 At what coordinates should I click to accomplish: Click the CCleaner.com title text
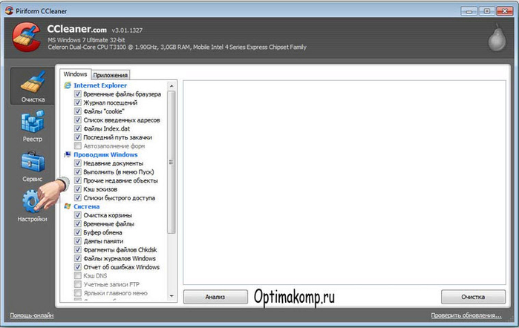tap(76, 29)
